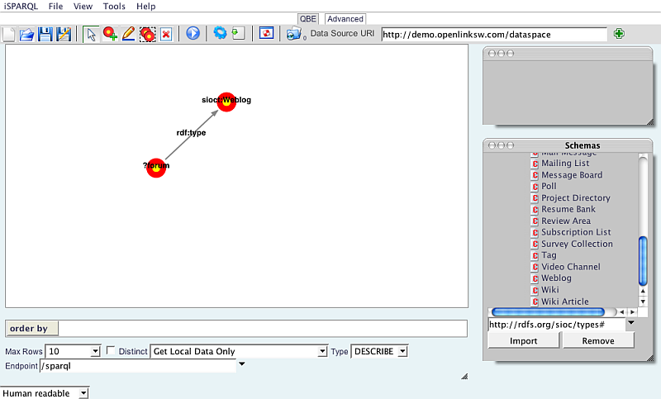This screenshot has width=661, height=399.
Task: Click the red X delete tool
Action: click(167, 34)
